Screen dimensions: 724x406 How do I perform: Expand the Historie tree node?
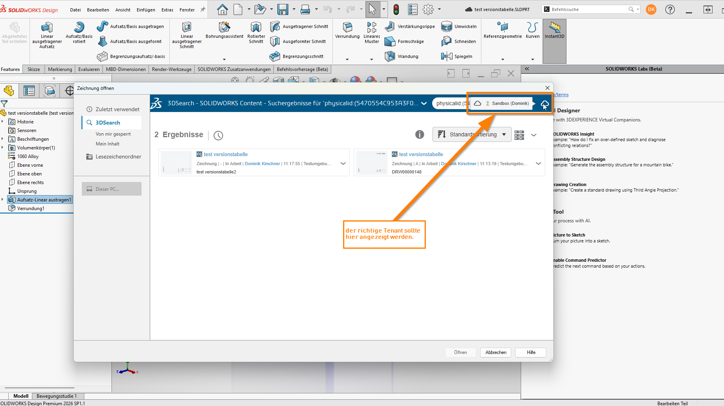pyautogui.click(x=2, y=121)
